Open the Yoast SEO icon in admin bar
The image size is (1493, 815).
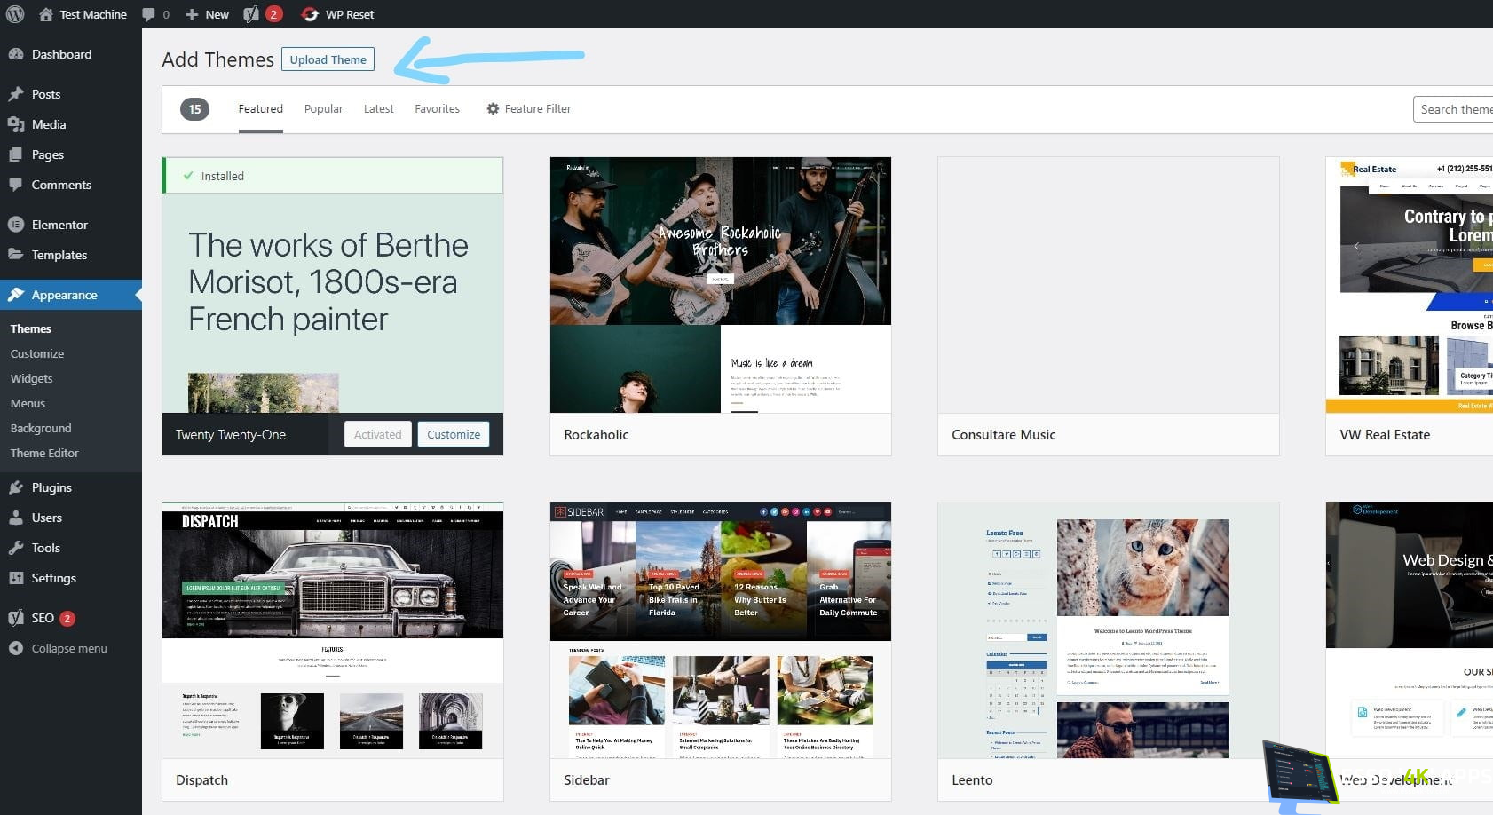[x=252, y=14]
